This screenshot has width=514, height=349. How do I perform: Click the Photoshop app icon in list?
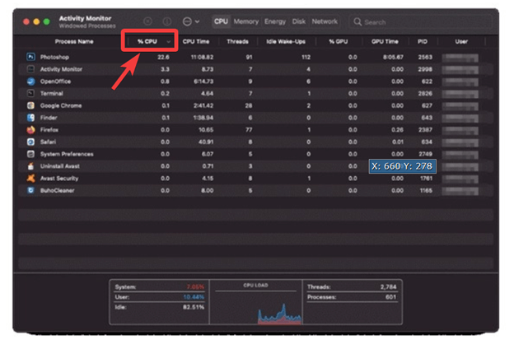(x=30, y=57)
